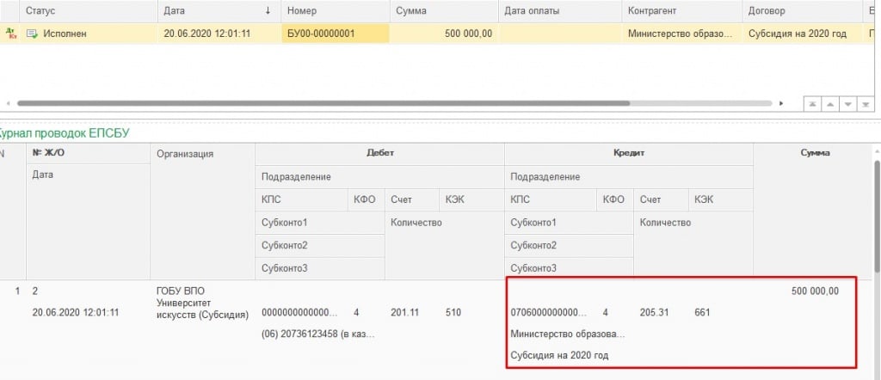Click the horizontal scrollbar thumb of document list
Viewport: 881px width, 380px height.
point(323,103)
